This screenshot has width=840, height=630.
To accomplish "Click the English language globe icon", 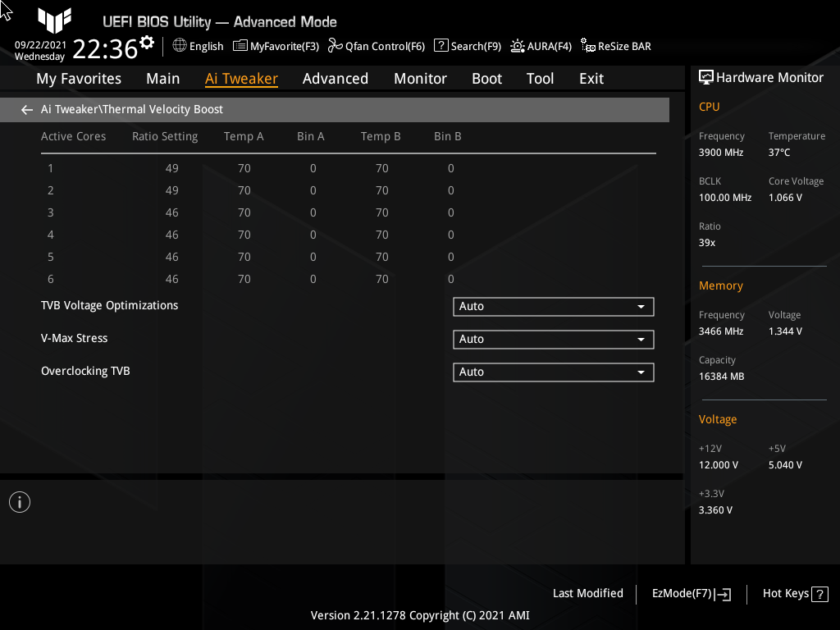I will coord(180,46).
